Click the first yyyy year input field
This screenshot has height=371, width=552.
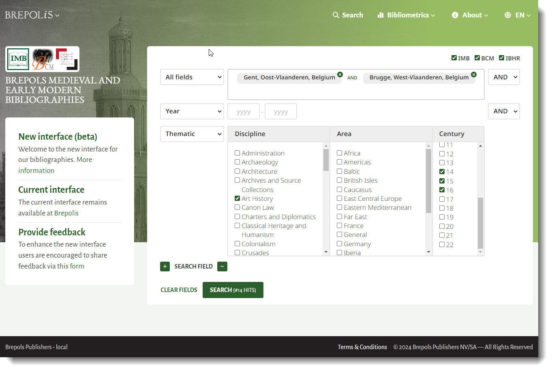(x=243, y=111)
